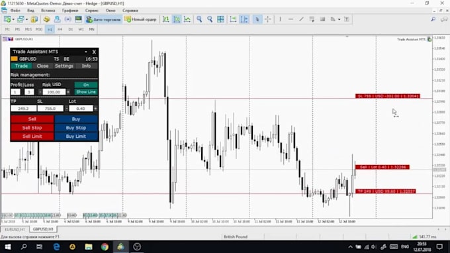Minimize the Trade Assistant panel
The image size is (450, 253).
(86, 52)
